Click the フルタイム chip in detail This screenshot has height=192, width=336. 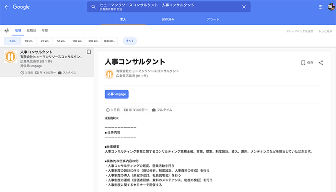[162, 110]
